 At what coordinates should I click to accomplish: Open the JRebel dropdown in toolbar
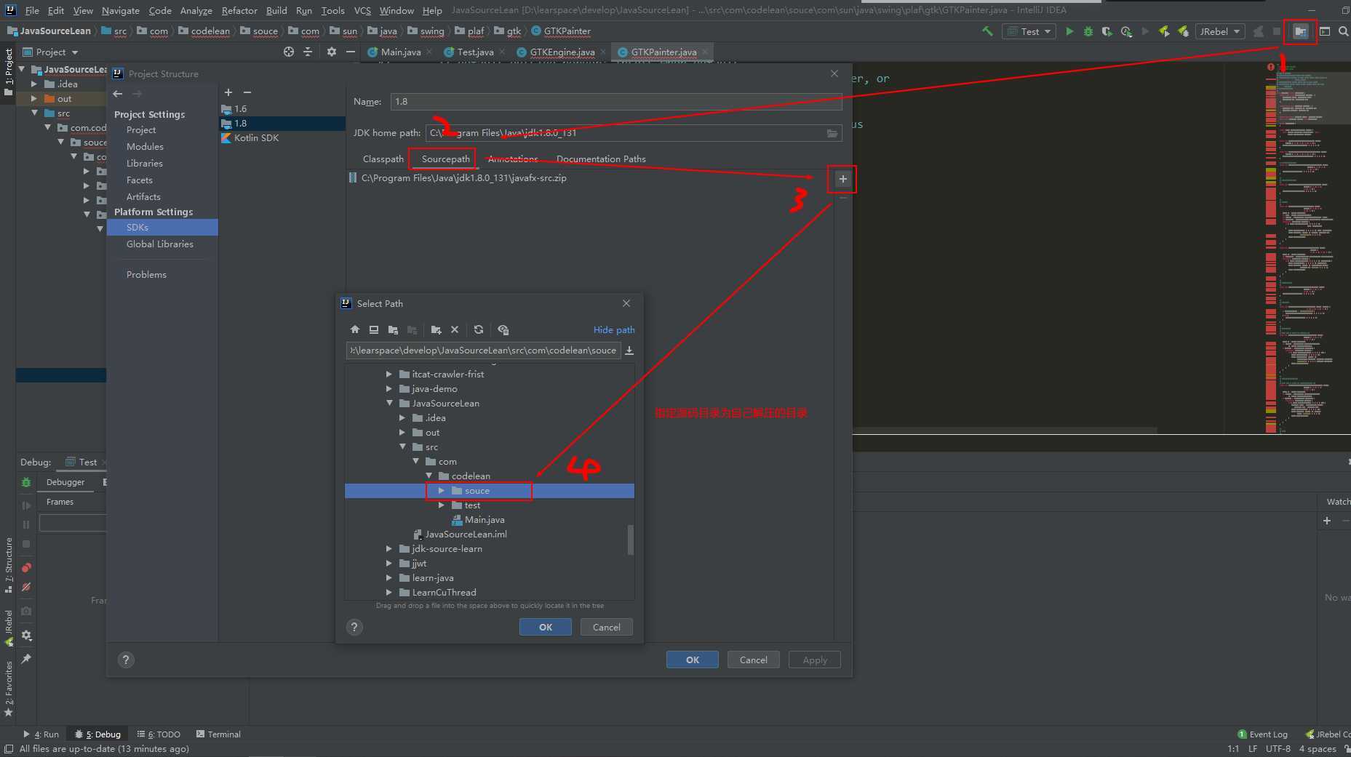[1220, 31]
